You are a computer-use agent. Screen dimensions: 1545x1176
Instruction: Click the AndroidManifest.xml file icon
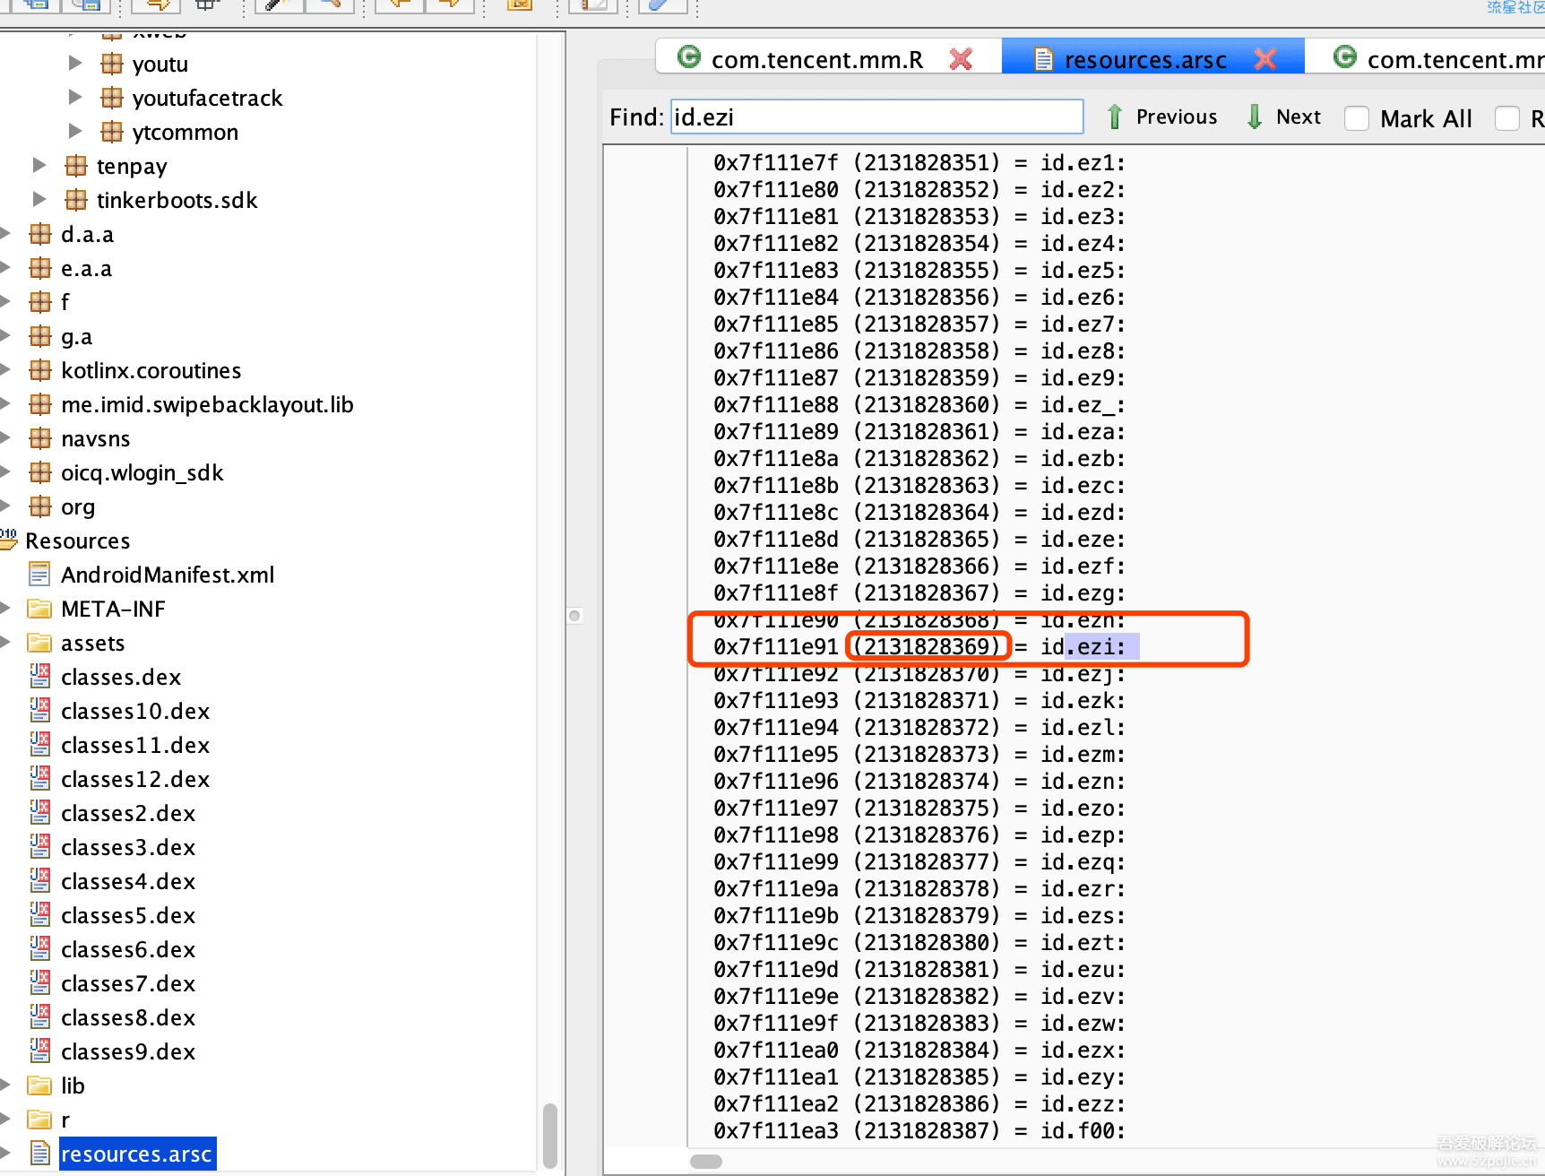39,575
